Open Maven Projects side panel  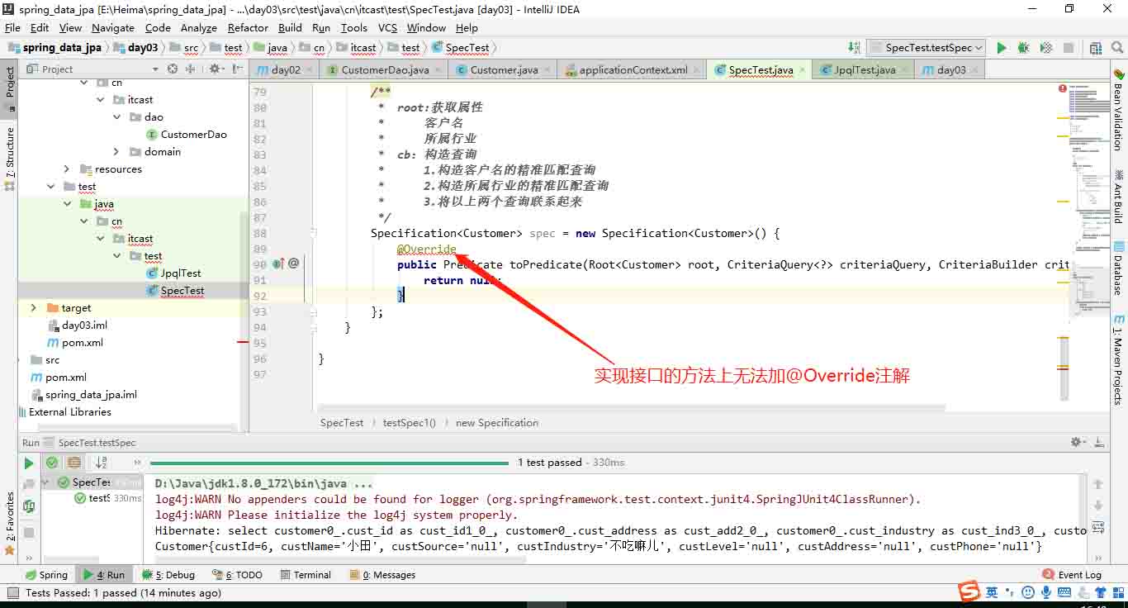[1118, 359]
